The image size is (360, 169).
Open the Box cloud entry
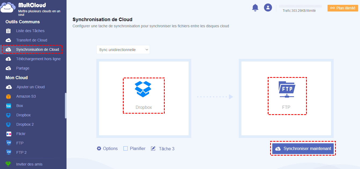point(20,106)
